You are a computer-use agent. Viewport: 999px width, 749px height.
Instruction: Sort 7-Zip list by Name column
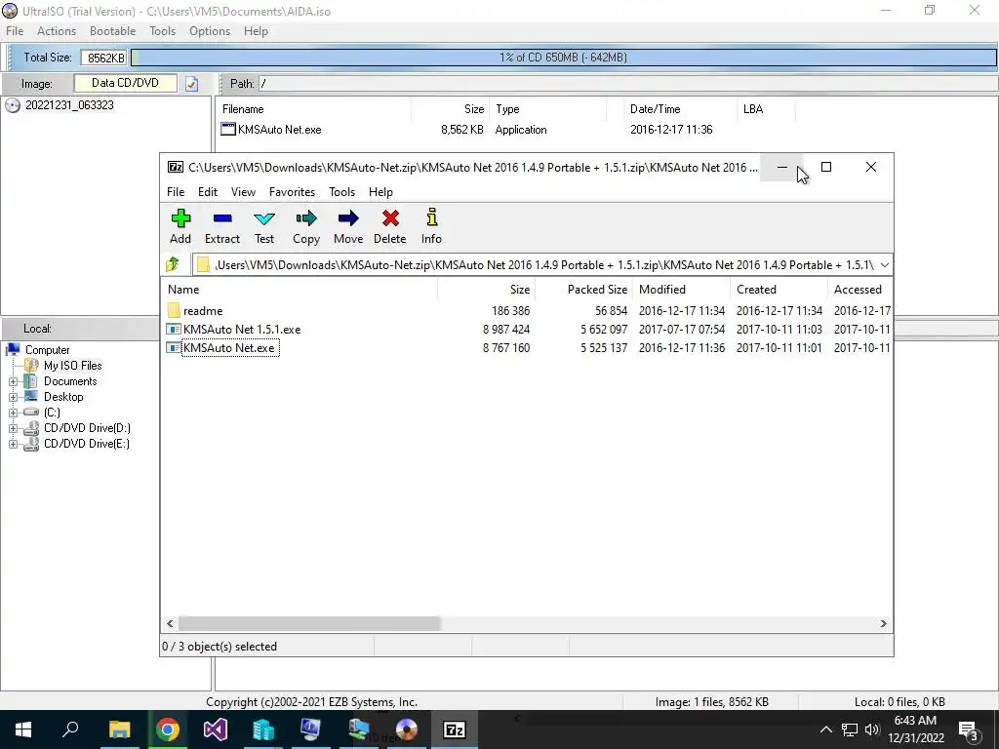[300, 289]
